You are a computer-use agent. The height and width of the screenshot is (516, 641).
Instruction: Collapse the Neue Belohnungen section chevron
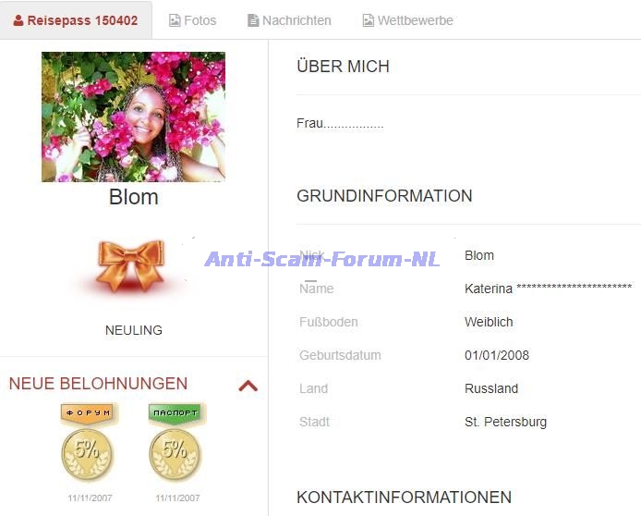coord(248,386)
